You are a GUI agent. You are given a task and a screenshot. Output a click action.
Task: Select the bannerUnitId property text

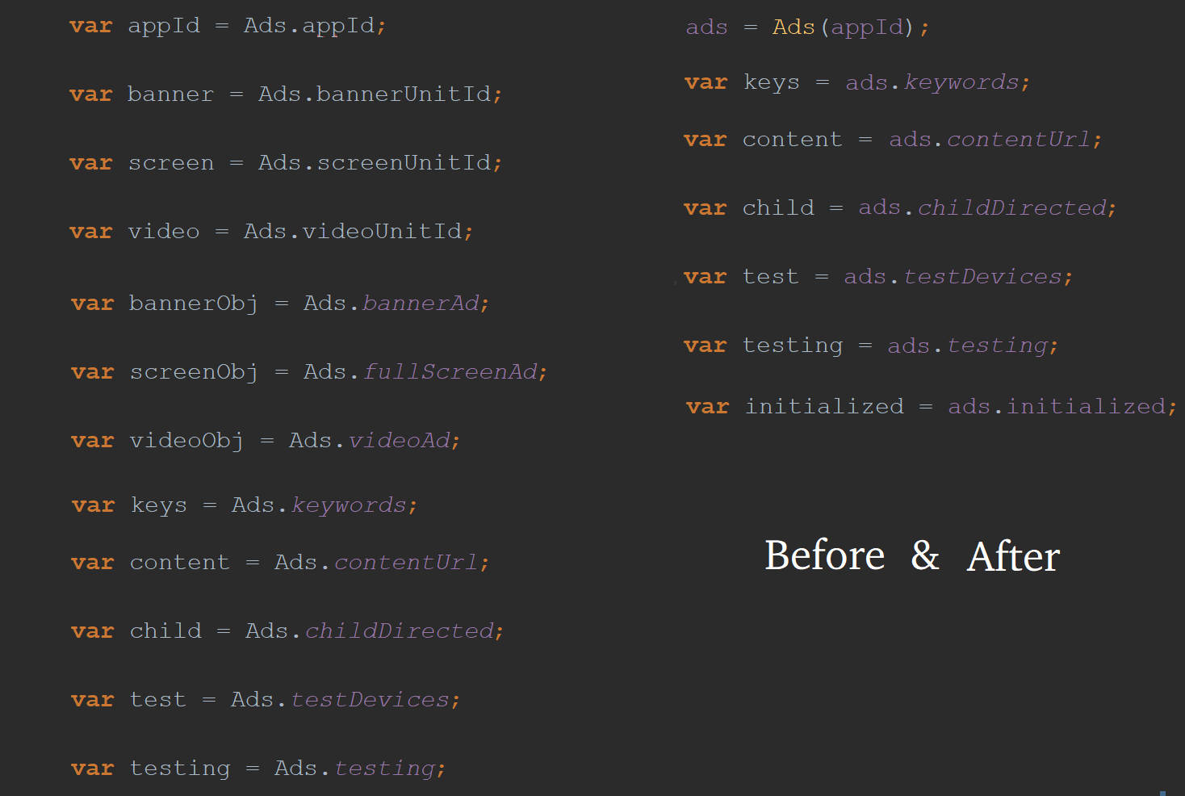tap(403, 94)
